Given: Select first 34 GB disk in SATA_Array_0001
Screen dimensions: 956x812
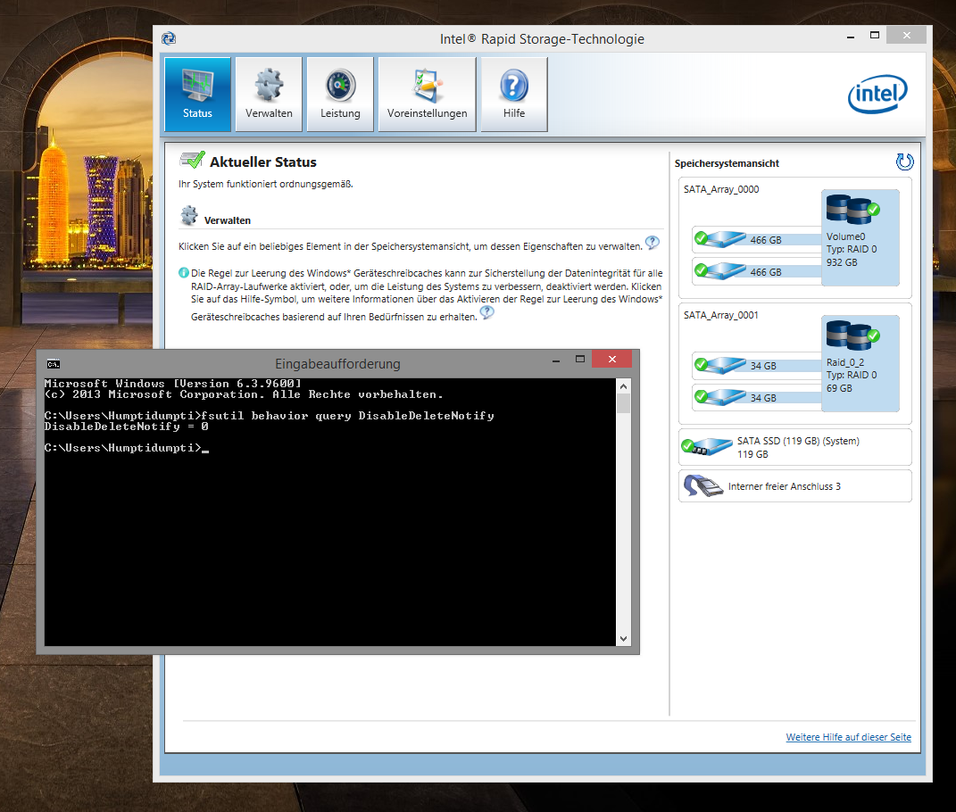Looking at the screenshot, I should 757,365.
